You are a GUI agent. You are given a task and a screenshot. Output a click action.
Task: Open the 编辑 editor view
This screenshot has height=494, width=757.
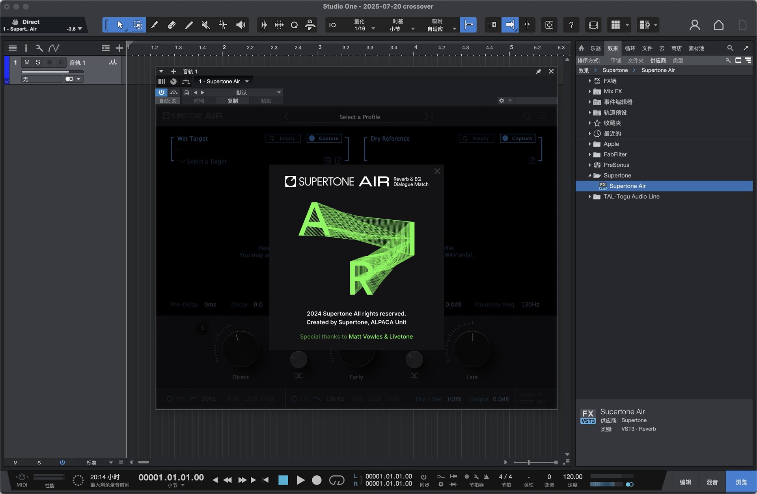[x=685, y=482]
